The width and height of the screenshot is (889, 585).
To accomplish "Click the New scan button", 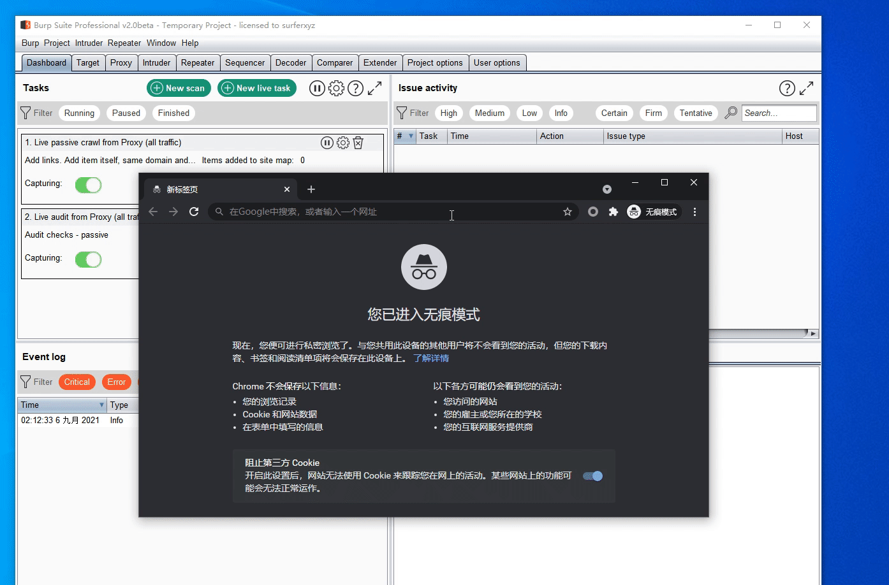I will 179,88.
